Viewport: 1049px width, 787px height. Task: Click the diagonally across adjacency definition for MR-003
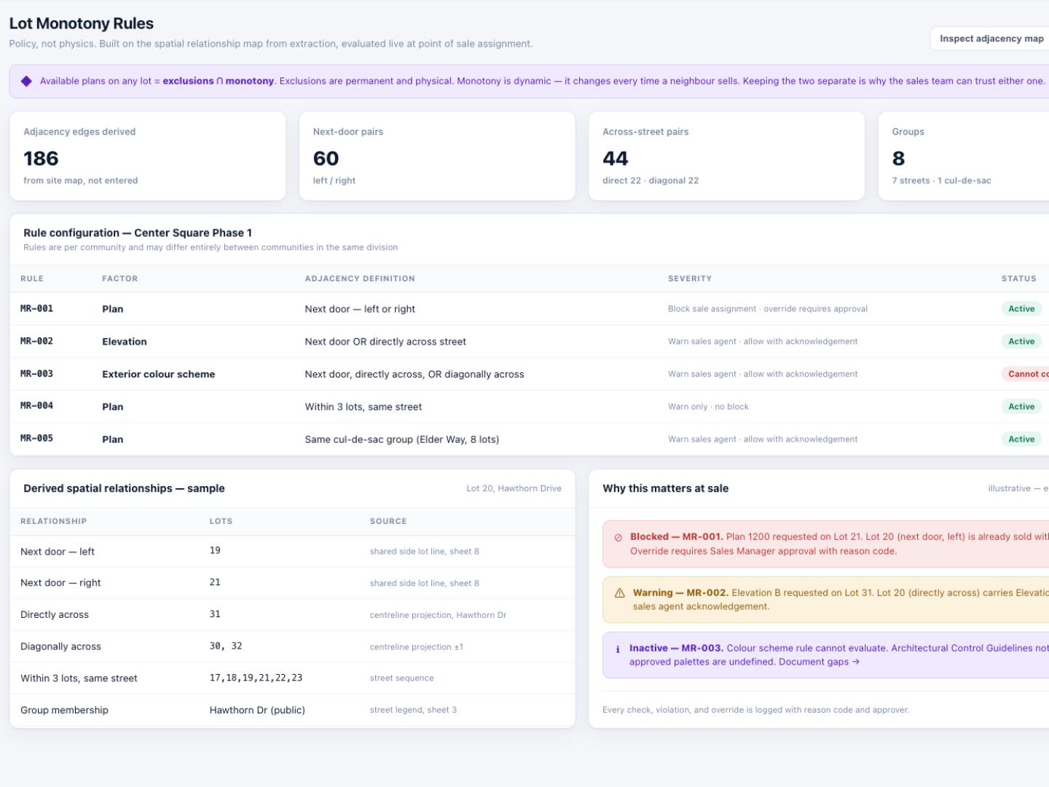(415, 375)
